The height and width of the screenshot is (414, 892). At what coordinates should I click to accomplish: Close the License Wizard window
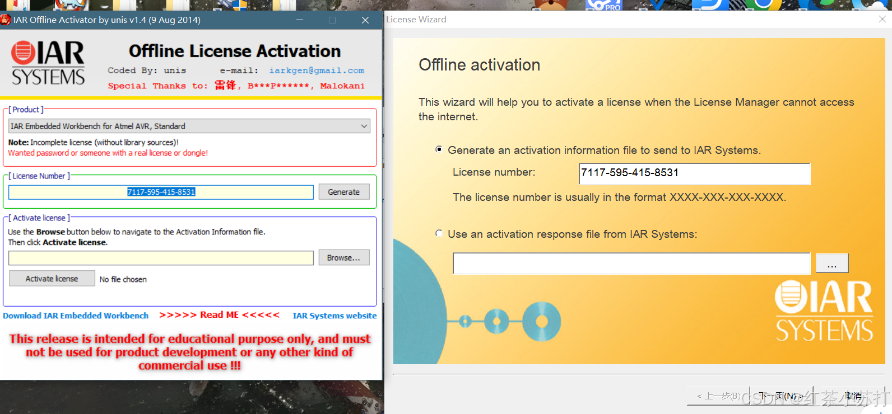pyautogui.click(x=882, y=20)
